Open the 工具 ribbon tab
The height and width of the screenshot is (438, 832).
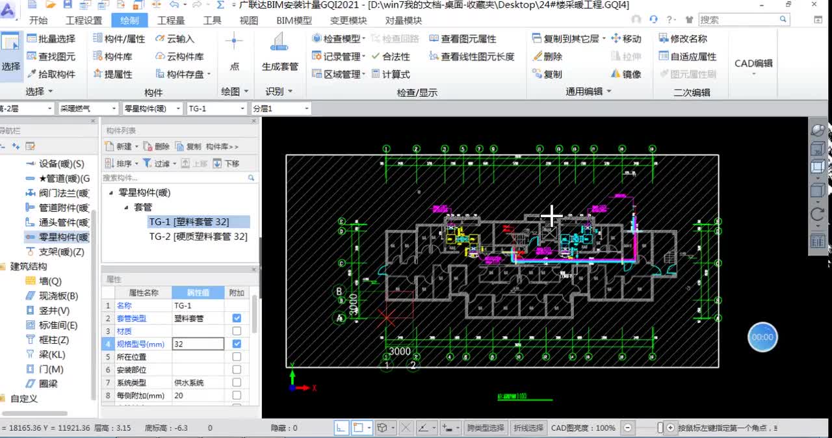[x=212, y=20]
